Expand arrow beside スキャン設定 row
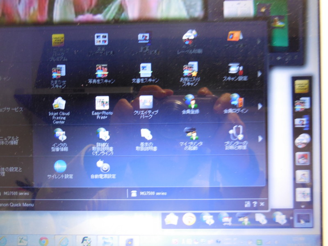 (x=260, y=74)
